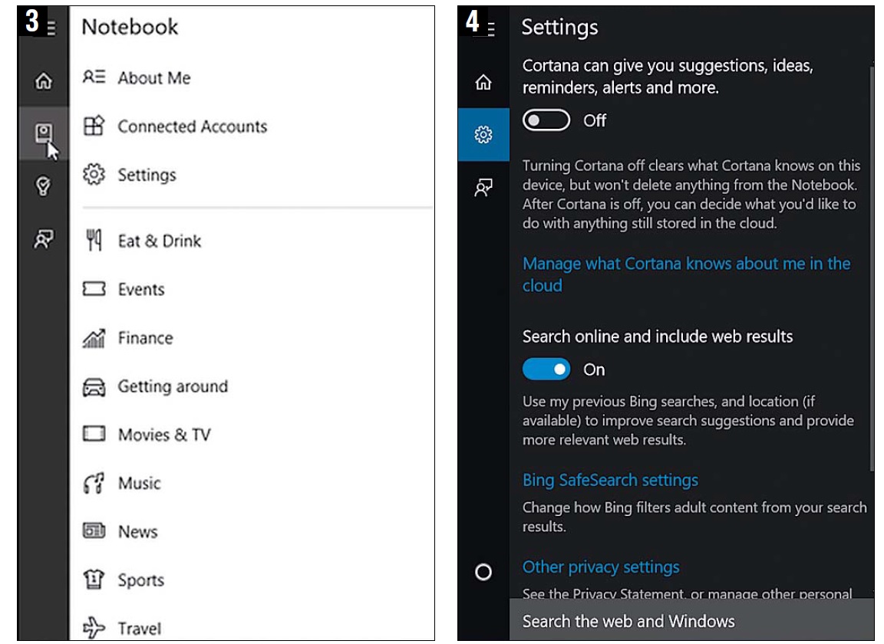Click Feedback icon in the Settings panel sidebar
884x644 pixels.
[483, 187]
